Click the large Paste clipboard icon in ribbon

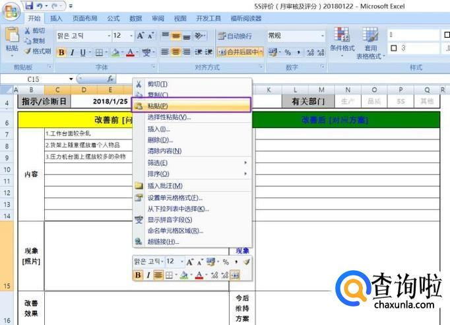(x=12, y=35)
